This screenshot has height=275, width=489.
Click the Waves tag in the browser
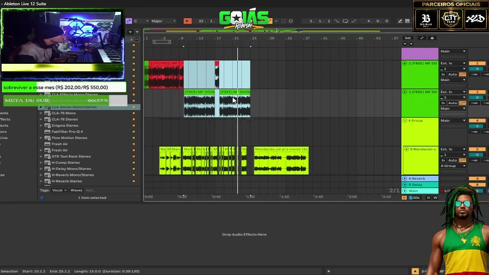[76, 190]
